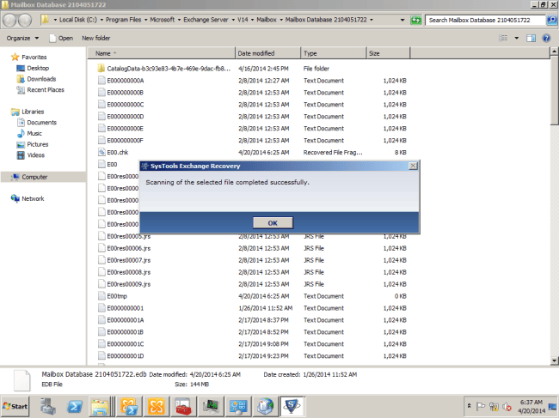Select file E000000000F

point(126,140)
